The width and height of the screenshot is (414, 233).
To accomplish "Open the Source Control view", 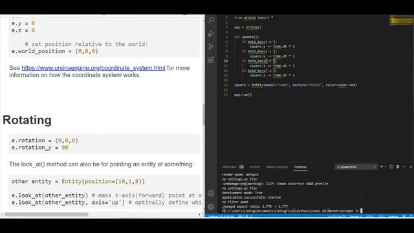I will coord(211,47).
